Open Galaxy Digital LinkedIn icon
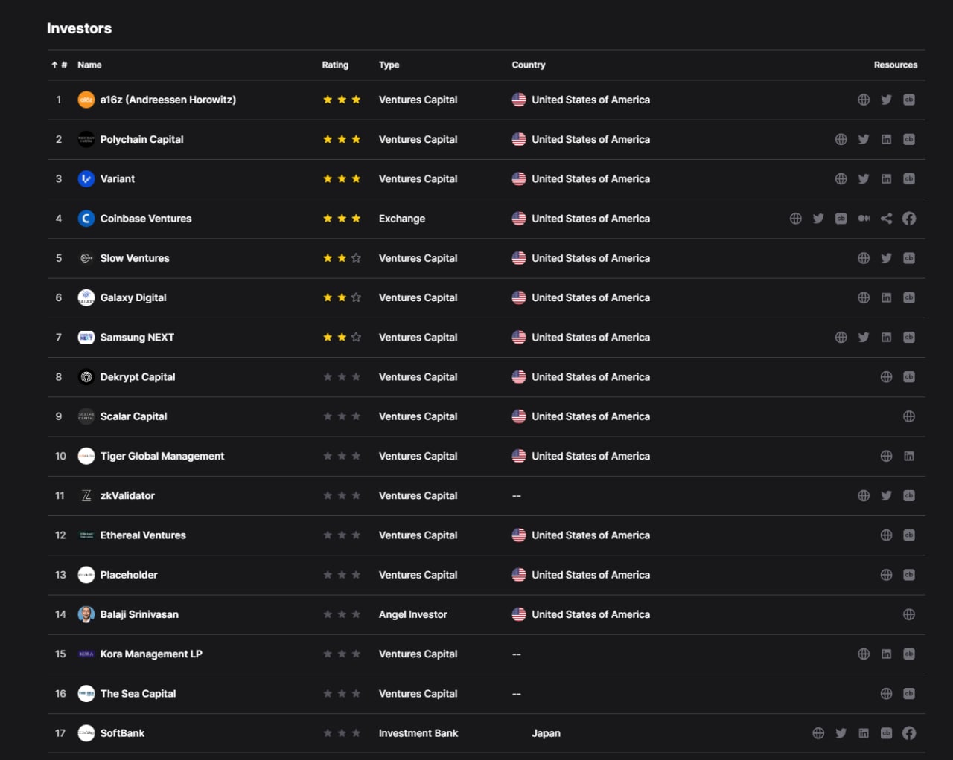Screen dimensions: 953x760 886,297
